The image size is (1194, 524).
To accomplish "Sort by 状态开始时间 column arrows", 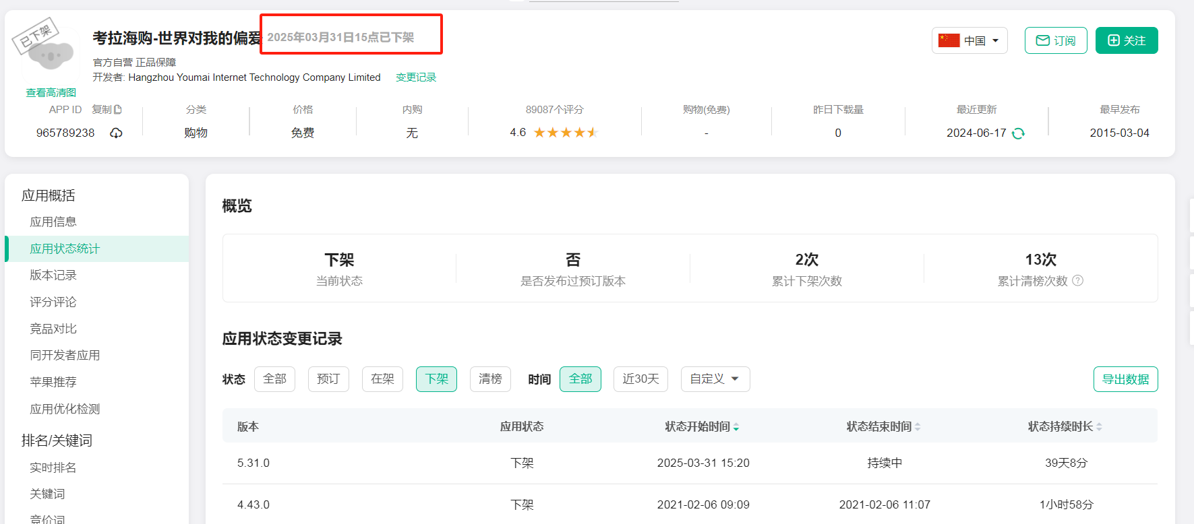I will pyautogui.click(x=736, y=427).
